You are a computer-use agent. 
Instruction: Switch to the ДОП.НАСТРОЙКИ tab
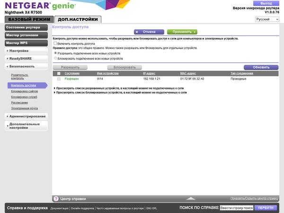78,19
